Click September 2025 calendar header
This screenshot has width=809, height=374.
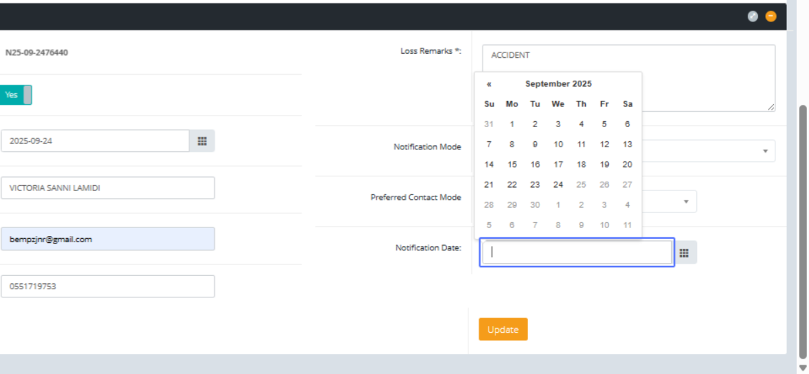[558, 84]
